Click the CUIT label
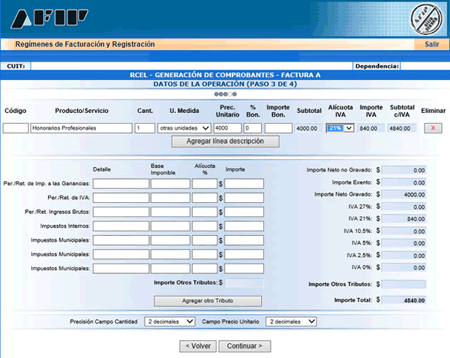Image resolution: width=450 pixels, height=358 pixels. 16,66
